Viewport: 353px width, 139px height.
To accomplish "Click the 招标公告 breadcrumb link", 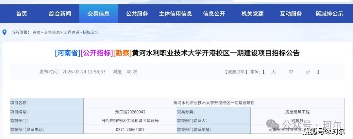I will [91, 32].
